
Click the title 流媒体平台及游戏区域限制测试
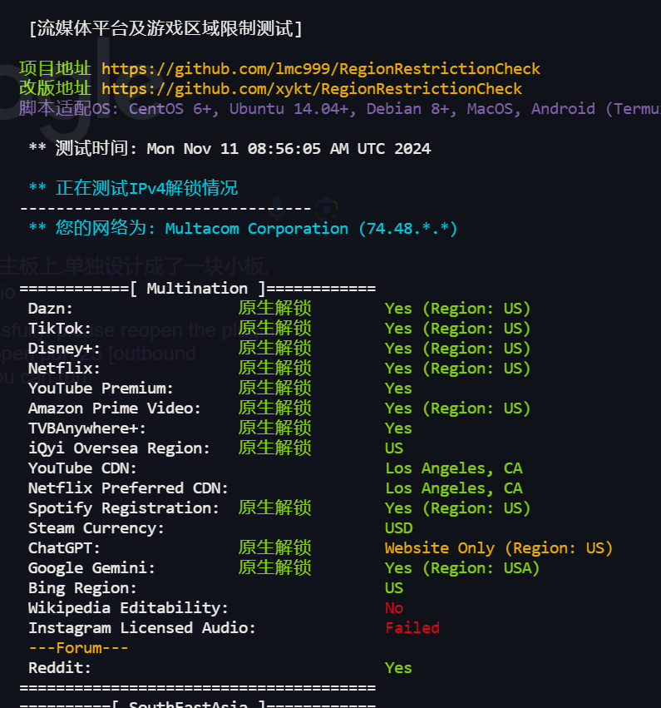[x=165, y=28]
